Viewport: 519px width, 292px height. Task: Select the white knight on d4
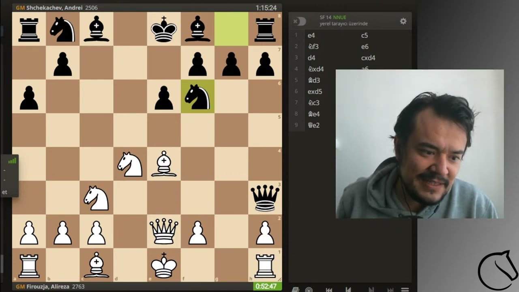[x=130, y=164]
